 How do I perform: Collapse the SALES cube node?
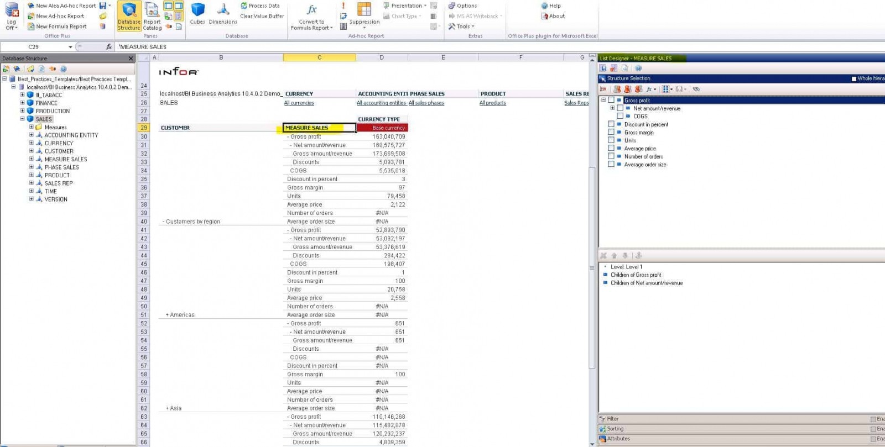coord(22,119)
